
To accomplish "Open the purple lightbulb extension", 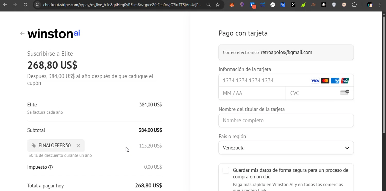I will tap(242, 5).
